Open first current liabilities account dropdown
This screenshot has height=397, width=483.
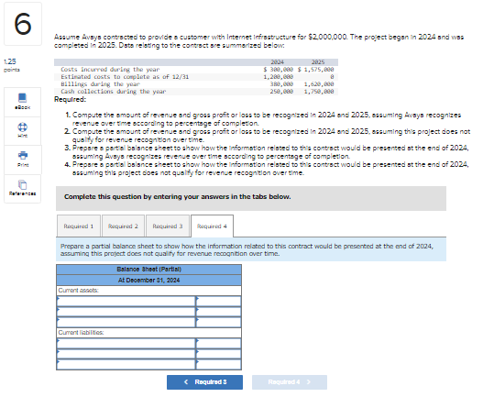click(x=126, y=344)
